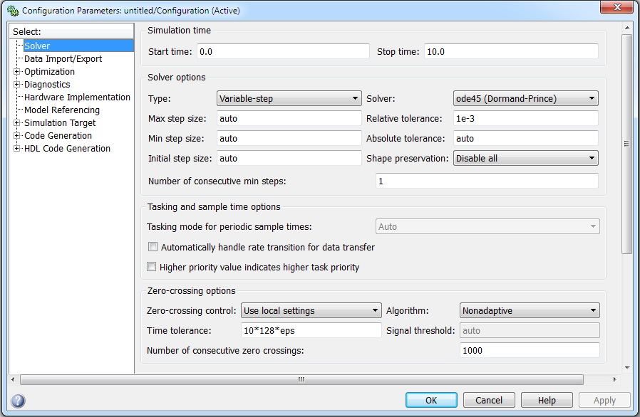Click the vertical scrollbar up arrow
The image size is (640, 417).
(x=627, y=28)
